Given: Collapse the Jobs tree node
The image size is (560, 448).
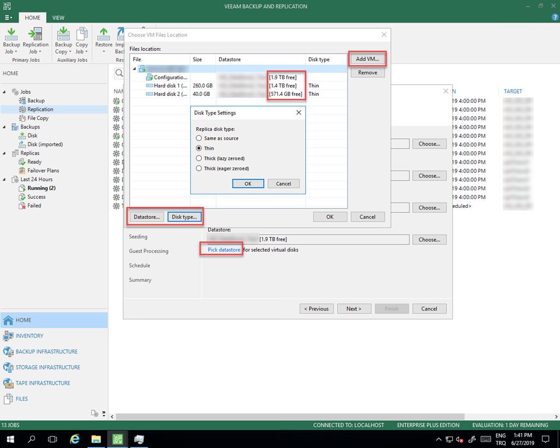Looking at the screenshot, I should click(x=4, y=92).
